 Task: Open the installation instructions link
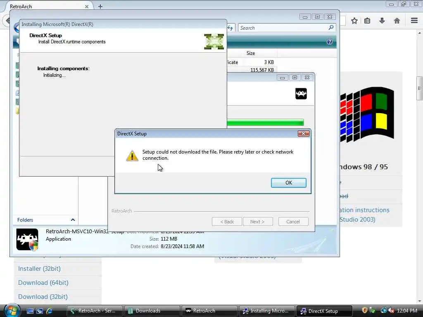[364, 215]
